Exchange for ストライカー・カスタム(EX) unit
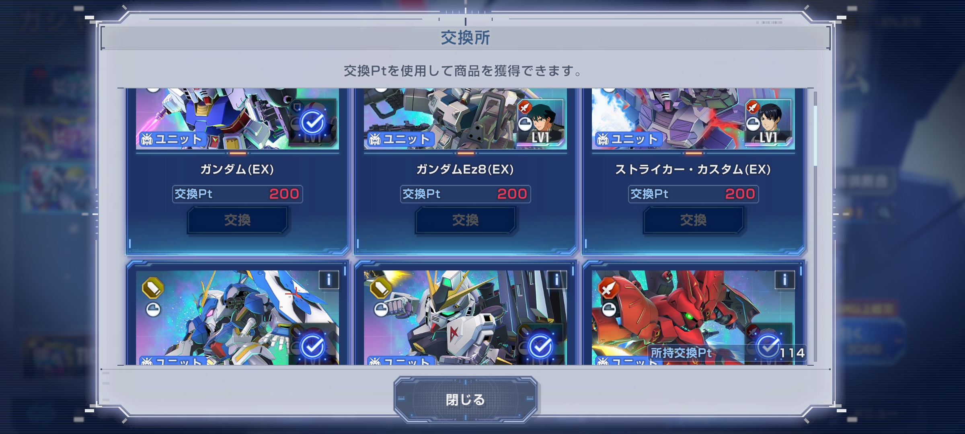The height and width of the screenshot is (434, 965). [x=693, y=220]
